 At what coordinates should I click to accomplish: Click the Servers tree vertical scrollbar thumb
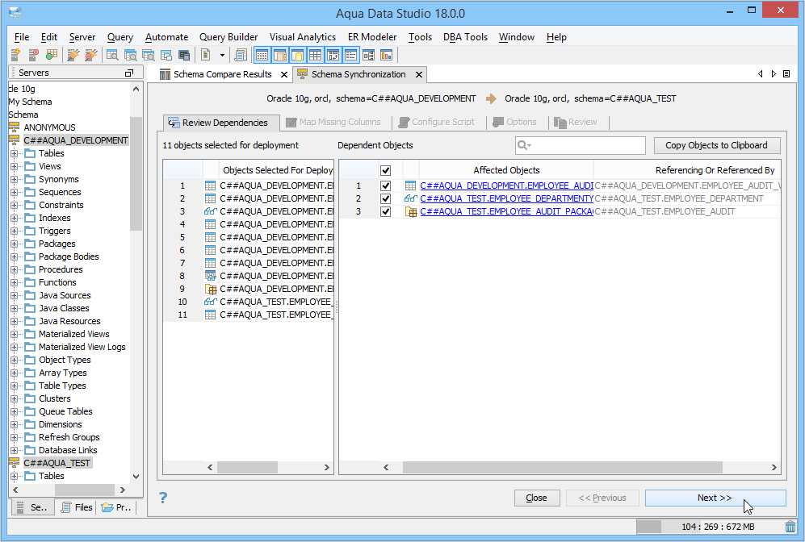(x=136, y=174)
